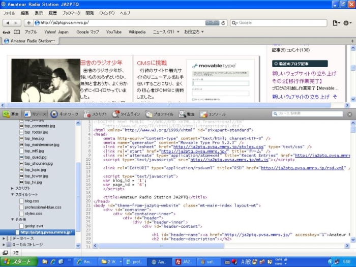This screenshot has height=267, width=356.
Task: Expand the Scripts (スクリプト) folder
Action: [x=13, y=188]
